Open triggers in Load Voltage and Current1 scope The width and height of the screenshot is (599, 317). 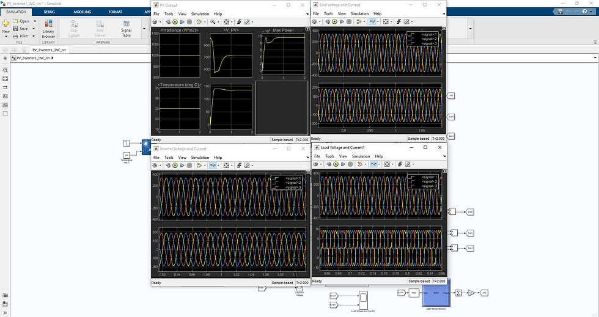(400, 164)
